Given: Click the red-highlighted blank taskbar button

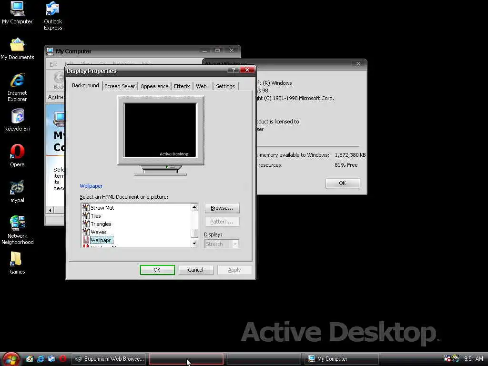Looking at the screenshot, I should [186, 359].
